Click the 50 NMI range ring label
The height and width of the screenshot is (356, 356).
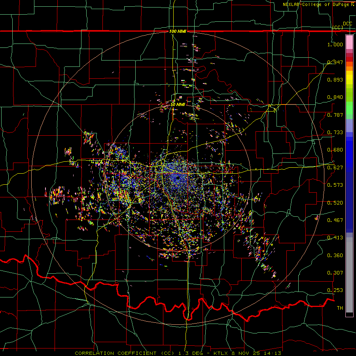pyautogui.click(x=178, y=105)
